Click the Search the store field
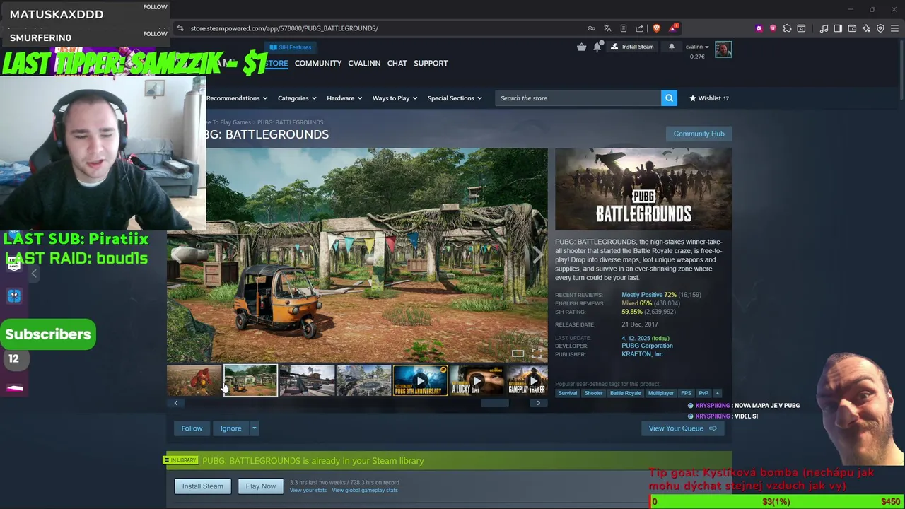The width and height of the screenshot is (905, 509). click(578, 98)
